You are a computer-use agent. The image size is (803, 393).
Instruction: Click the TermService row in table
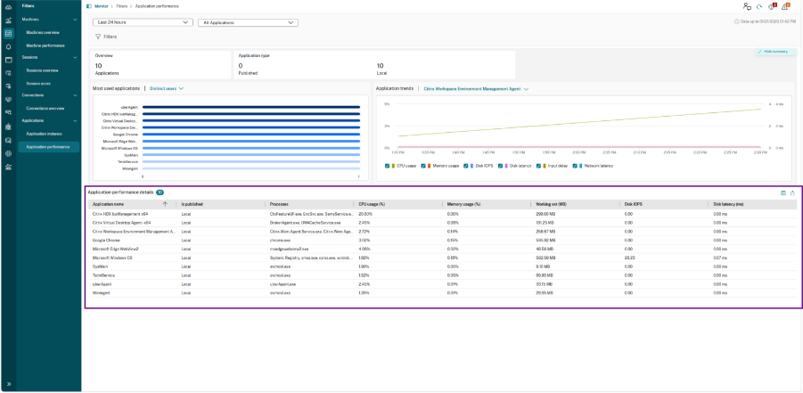tap(441, 275)
